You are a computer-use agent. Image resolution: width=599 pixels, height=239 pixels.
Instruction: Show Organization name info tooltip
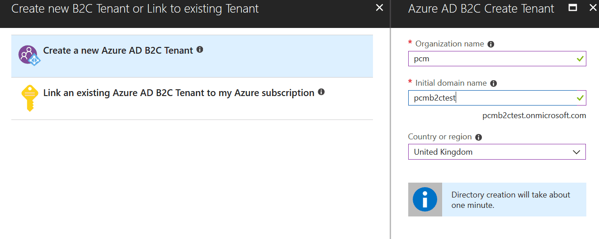click(x=491, y=44)
